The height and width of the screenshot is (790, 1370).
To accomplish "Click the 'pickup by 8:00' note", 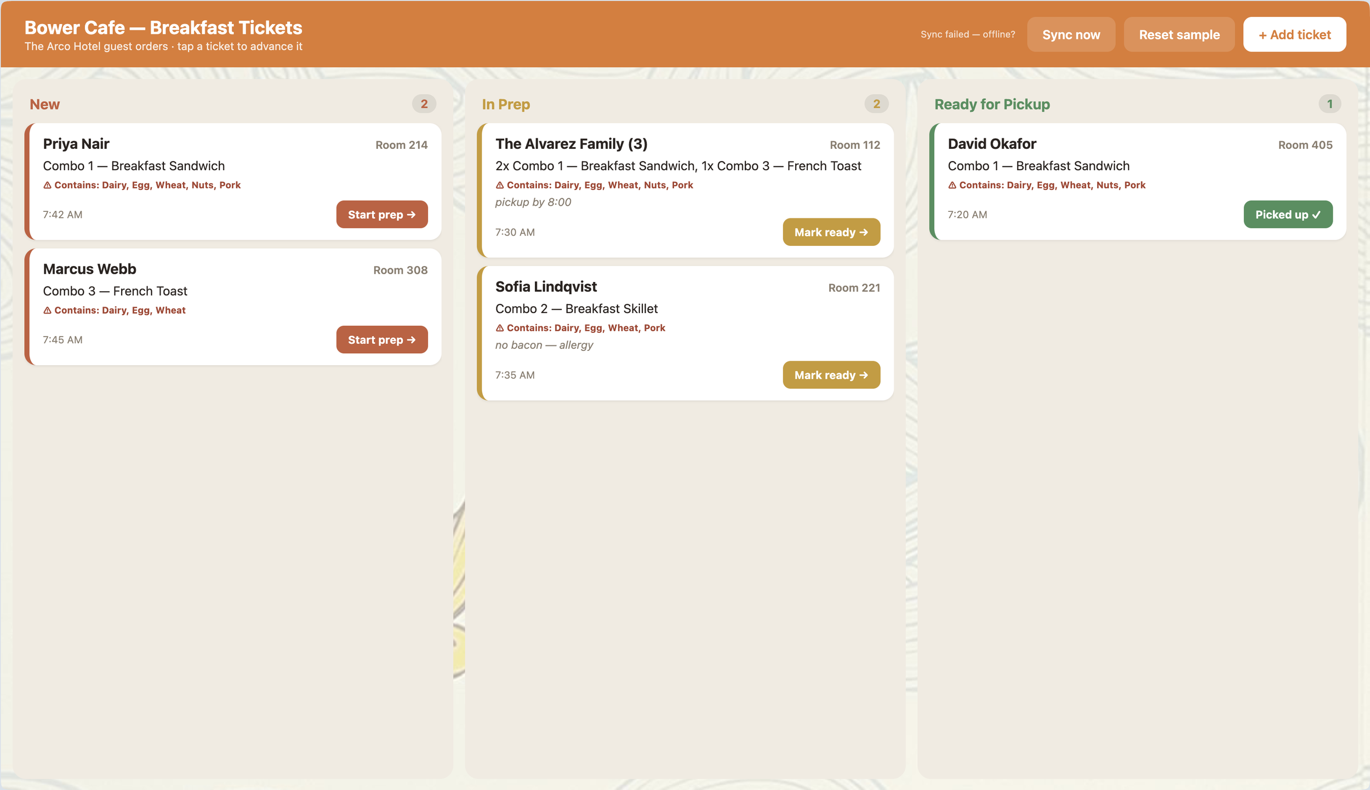I will [x=533, y=203].
